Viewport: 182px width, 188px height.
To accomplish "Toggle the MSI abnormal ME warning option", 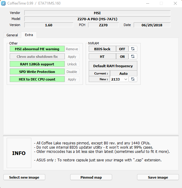I will (37, 49).
